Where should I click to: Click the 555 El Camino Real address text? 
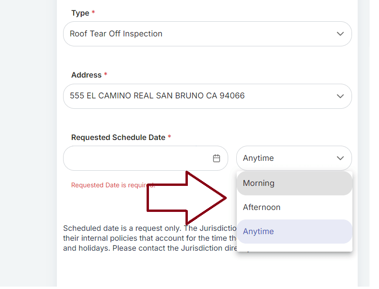coord(157,96)
